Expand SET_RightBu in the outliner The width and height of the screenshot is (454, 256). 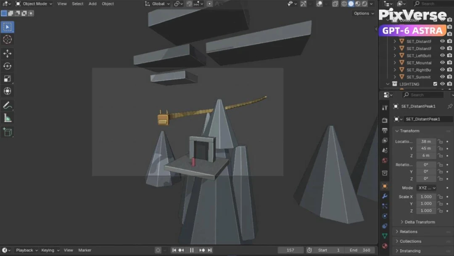pyautogui.click(x=395, y=70)
